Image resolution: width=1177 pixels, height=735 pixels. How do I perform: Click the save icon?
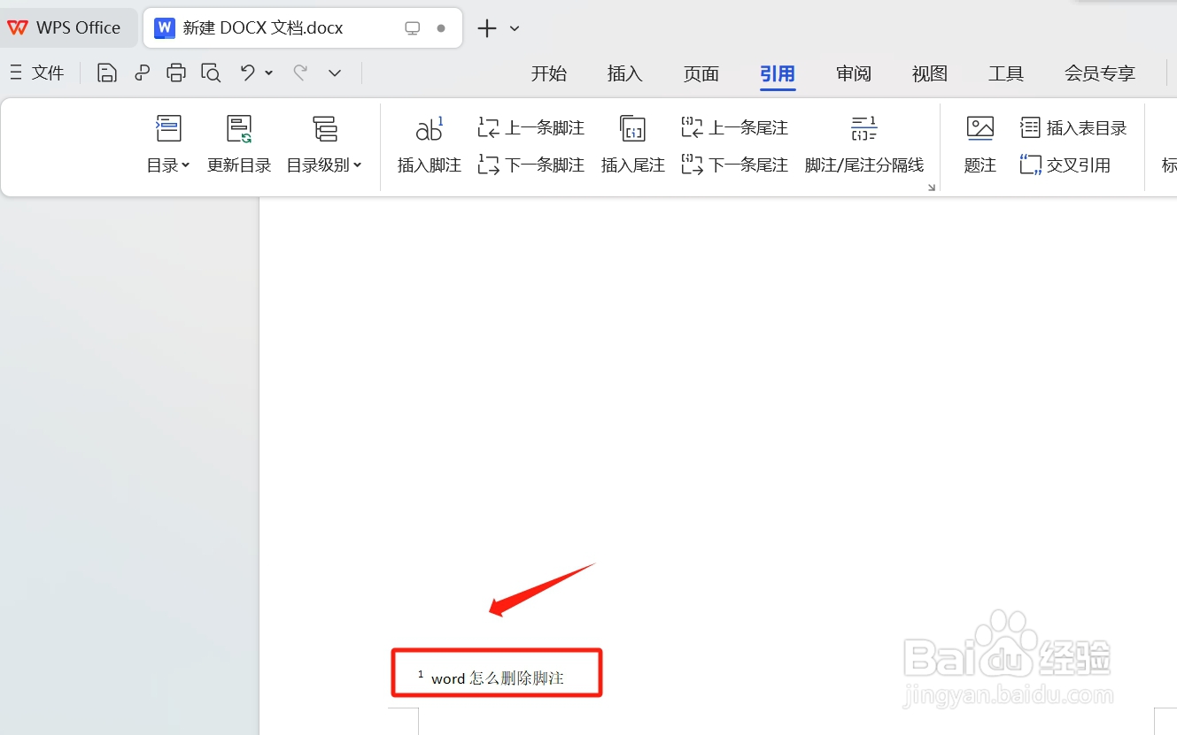107,73
